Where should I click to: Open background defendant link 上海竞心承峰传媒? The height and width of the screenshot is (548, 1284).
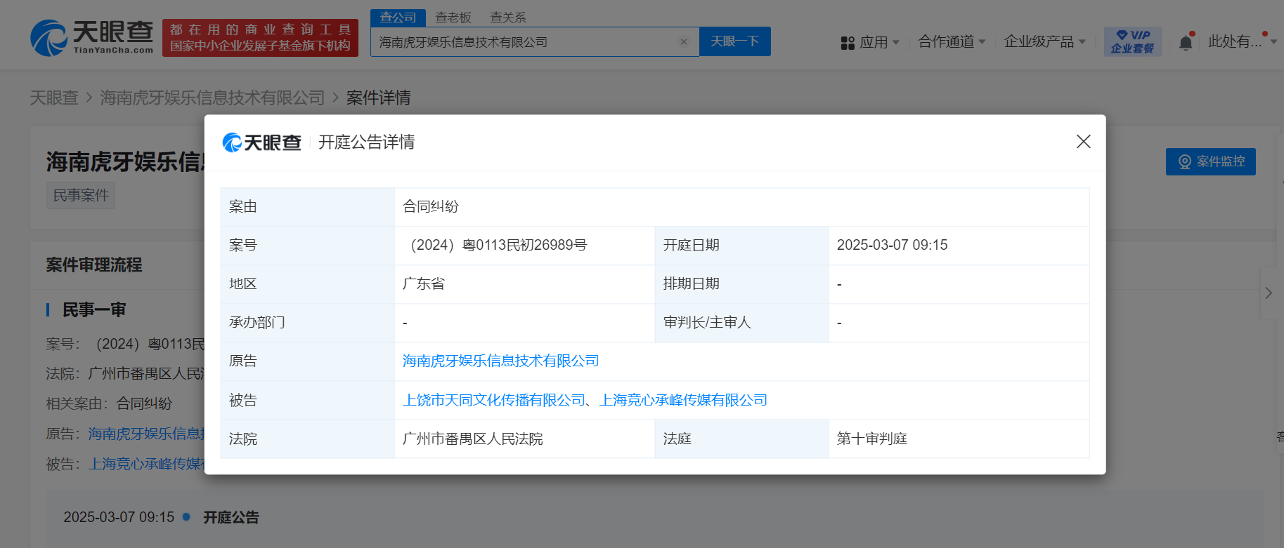tap(146, 464)
